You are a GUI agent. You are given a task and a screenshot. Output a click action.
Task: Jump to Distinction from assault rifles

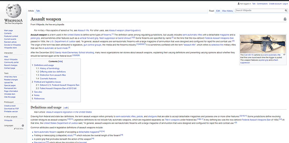(x=53, y=75)
